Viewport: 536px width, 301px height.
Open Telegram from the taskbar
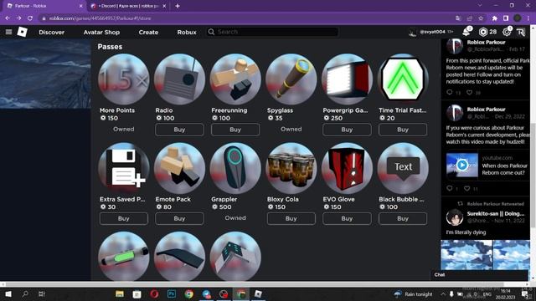point(207,293)
